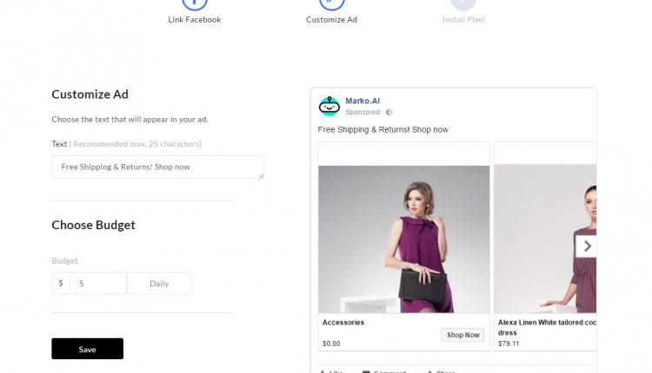Click the Install Pixel step icon

click(463, 3)
